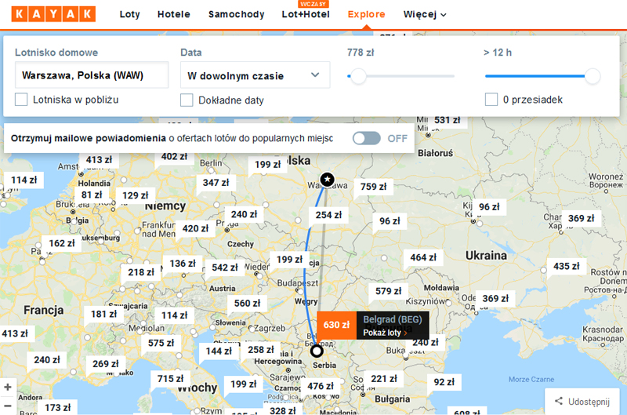Image resolution: width=627 pixels, height=415 pixels.
Task: Click the orange 630 zł price tag
Action: [x=337, y=325]
